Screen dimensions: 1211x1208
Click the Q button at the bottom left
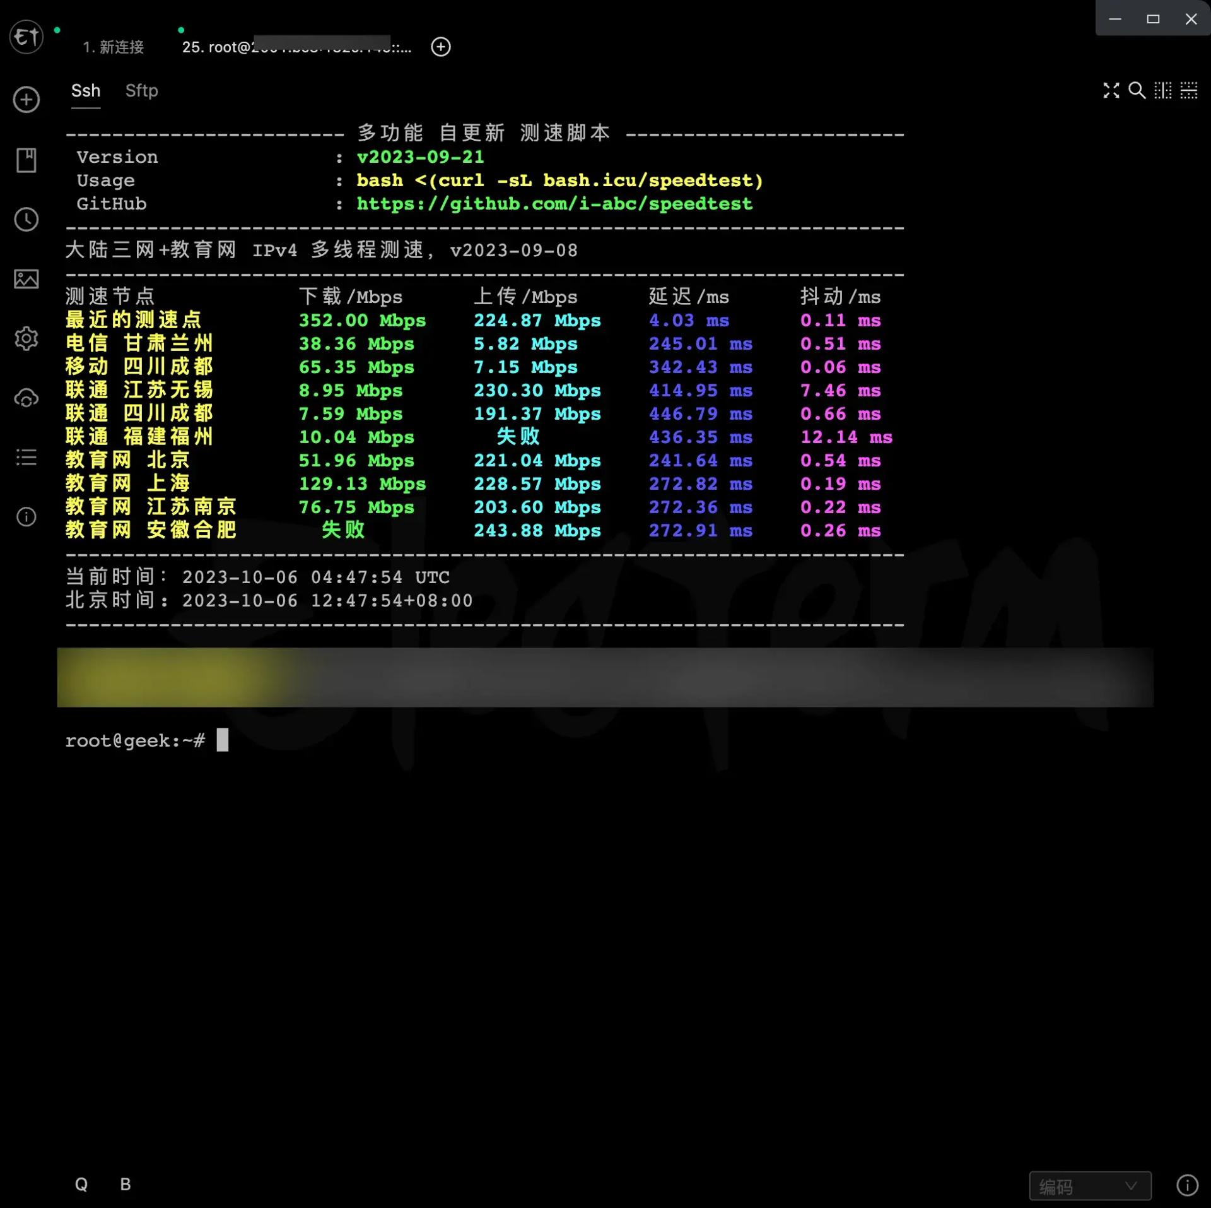pyautogui.click(x=81, y=1184)
